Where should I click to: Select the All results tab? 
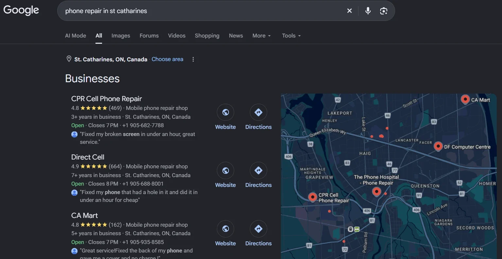pos(99,36)
